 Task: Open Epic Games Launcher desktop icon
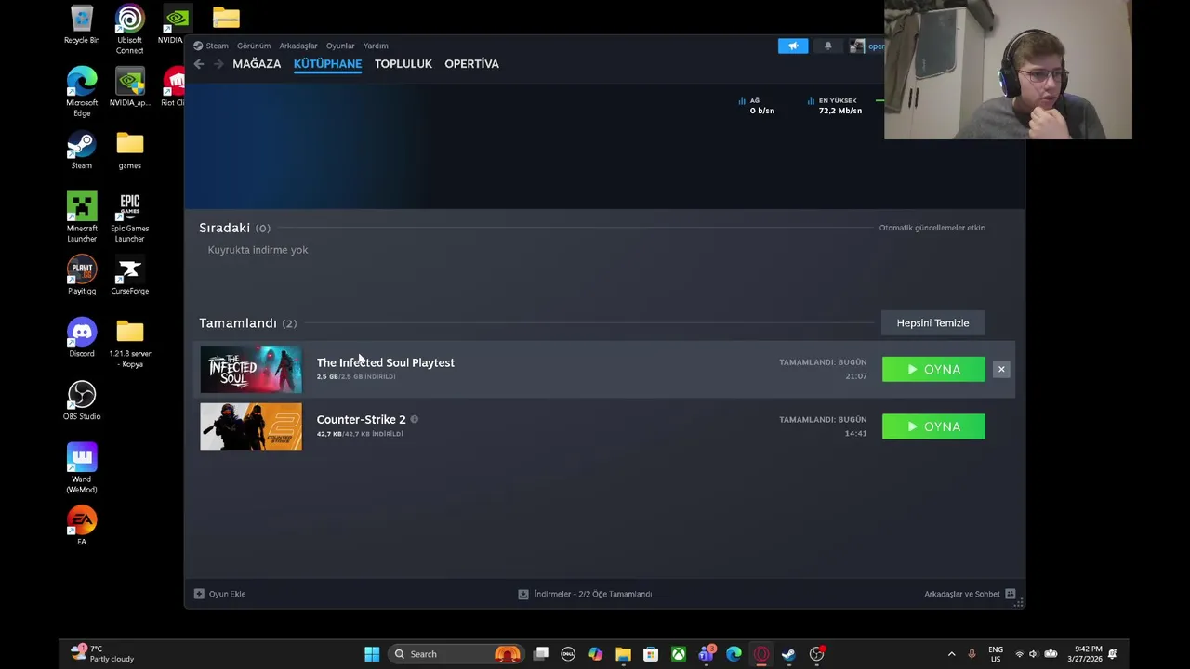click(x=130, y=217)
